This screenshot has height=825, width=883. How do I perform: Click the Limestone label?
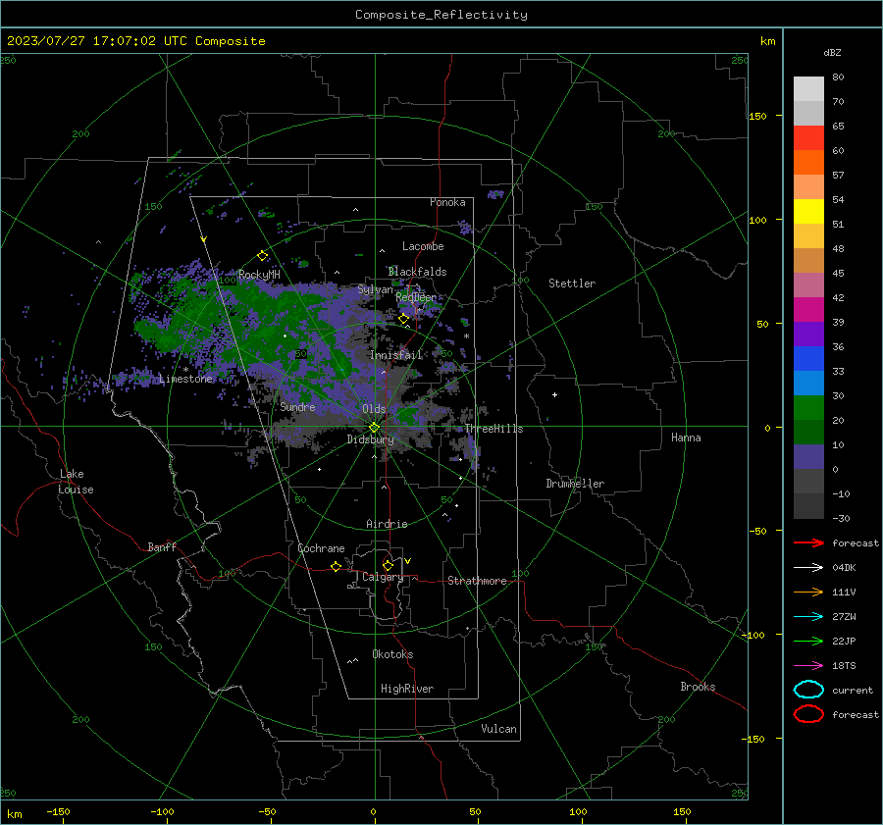185,379
